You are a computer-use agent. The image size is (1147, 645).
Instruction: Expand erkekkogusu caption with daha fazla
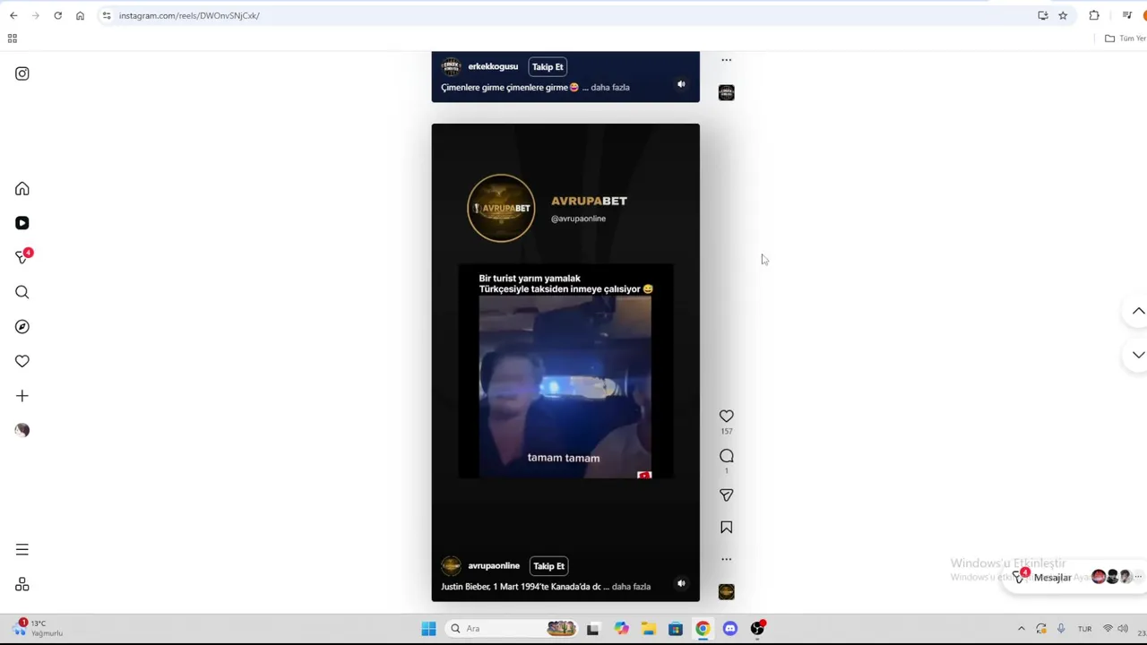(610, 88)
